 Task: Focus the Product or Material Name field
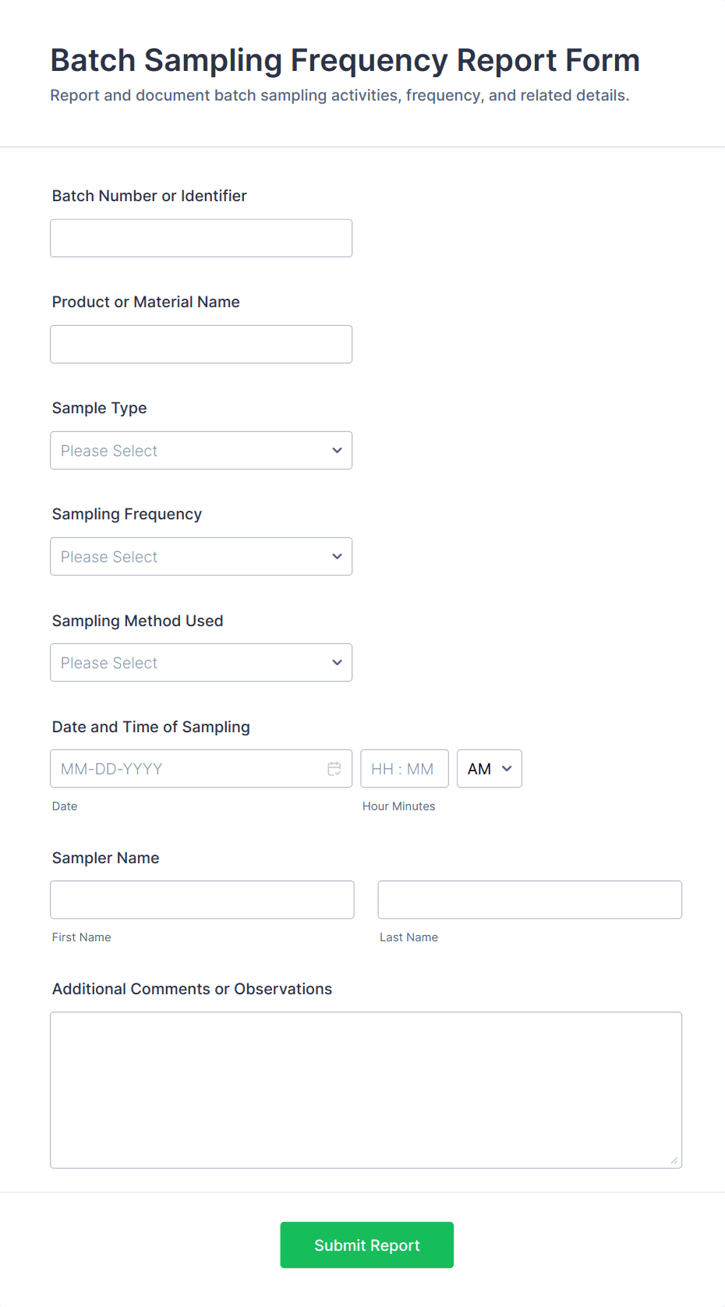tap(200, 344)
